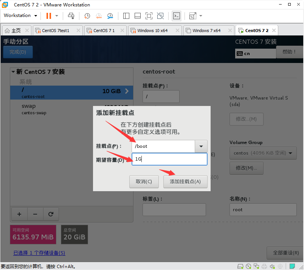Click the 期望容量 field containing 1G
Viewport: 304px width, 270px height.
(x=169, y=159)
